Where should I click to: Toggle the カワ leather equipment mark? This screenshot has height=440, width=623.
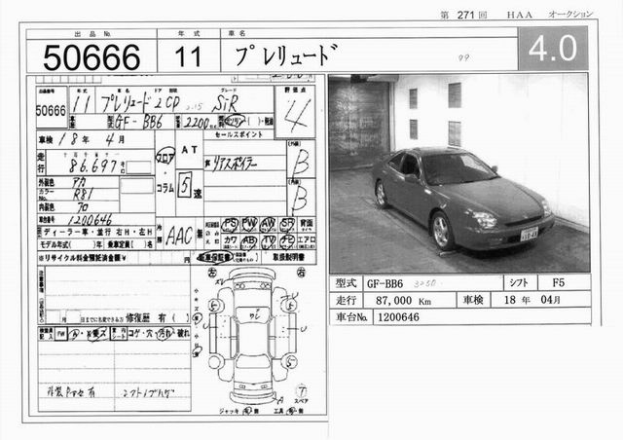(x=231, y=239)
